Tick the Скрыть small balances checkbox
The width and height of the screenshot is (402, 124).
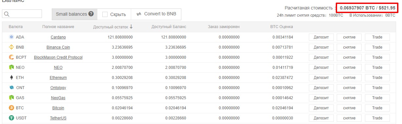point(105,14)
